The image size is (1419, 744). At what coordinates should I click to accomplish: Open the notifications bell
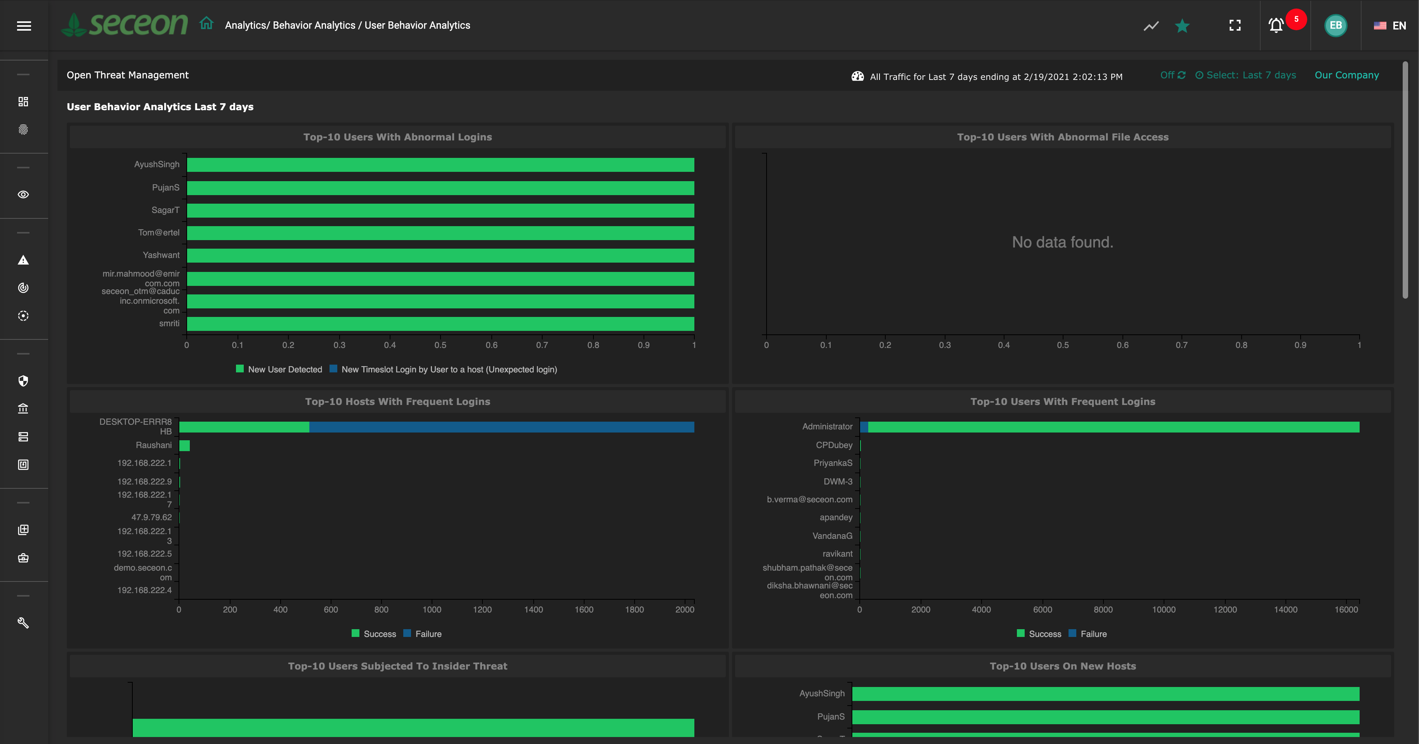point(1276,25)
